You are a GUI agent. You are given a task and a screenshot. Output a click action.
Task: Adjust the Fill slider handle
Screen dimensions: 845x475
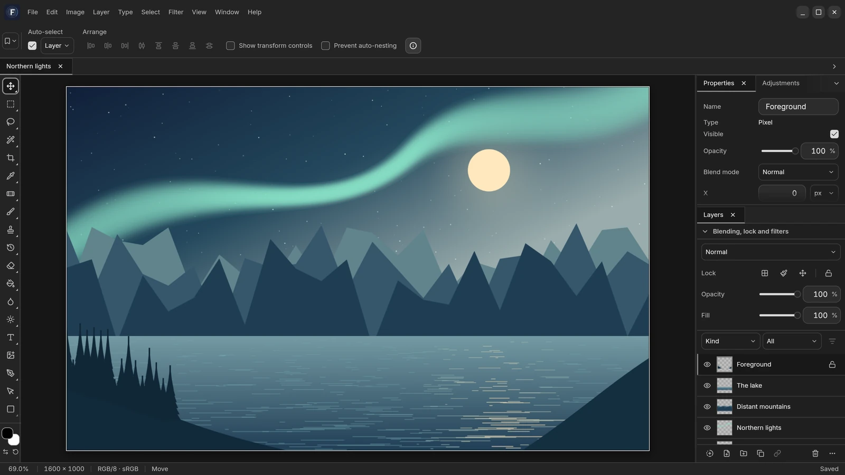point(797,315)
